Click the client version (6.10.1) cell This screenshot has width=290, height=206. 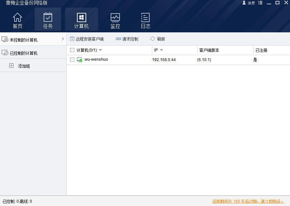pos(204,60)
